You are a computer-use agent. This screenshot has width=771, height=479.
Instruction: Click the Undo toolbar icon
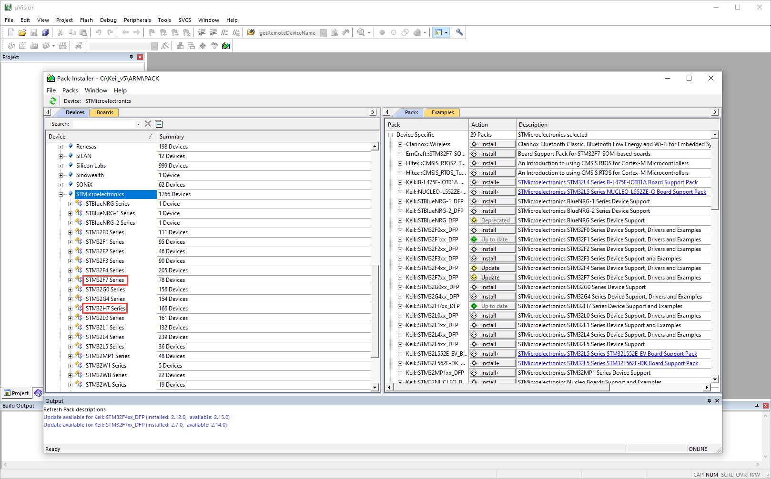pos(99,32)
